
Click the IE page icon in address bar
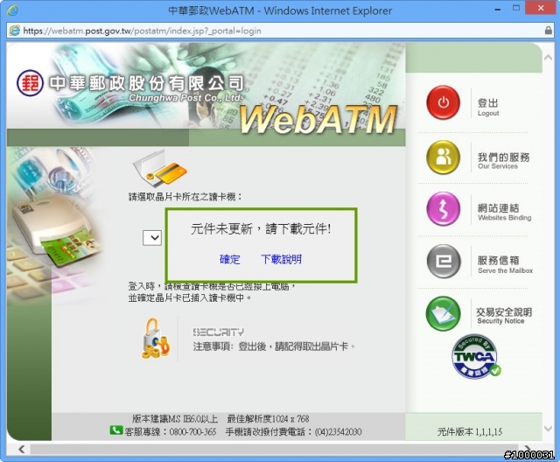tap(15, 31)
